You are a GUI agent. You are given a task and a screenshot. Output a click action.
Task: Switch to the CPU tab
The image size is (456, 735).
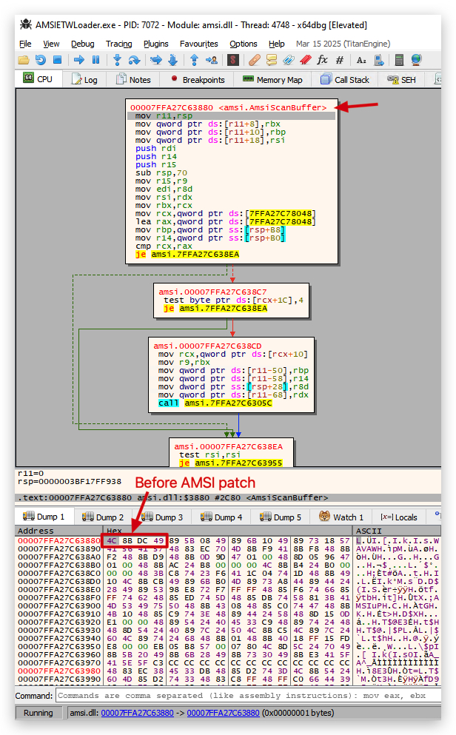[38, 79]
